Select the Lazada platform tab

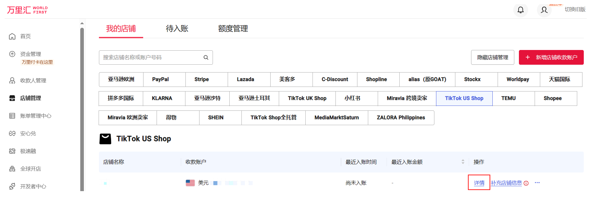(x=249, y=79)
